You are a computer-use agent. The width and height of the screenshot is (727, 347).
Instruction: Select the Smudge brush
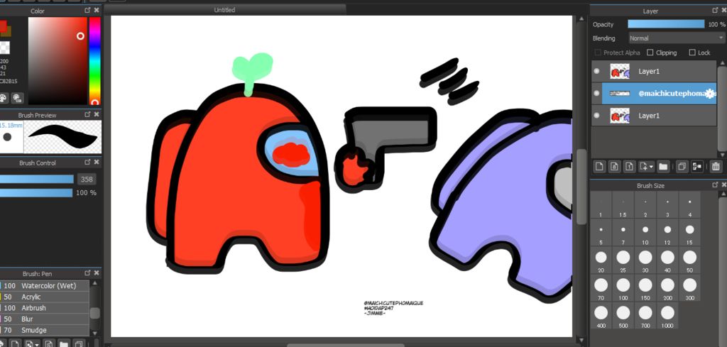tap(45, 330)
